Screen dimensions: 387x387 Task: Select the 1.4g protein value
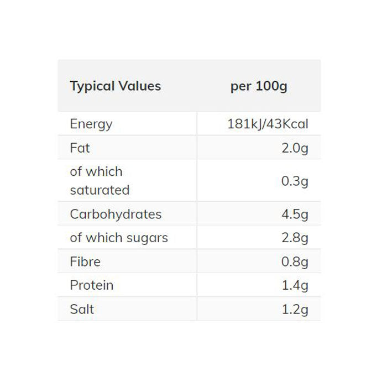click(295, 285)
